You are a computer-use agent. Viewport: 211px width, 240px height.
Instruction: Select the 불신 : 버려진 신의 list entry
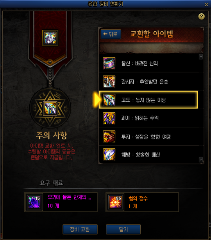pos(151,63)
